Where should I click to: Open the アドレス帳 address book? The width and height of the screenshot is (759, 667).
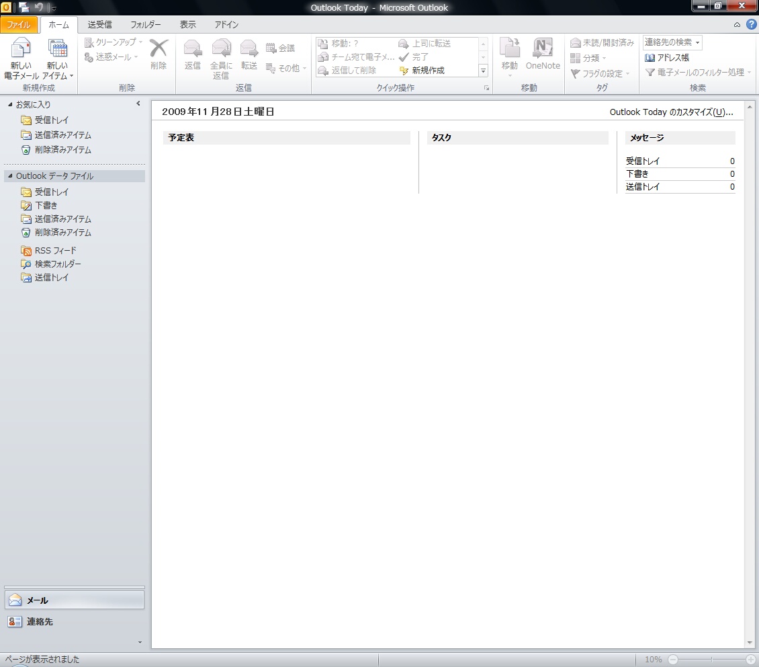click(666, 58)
